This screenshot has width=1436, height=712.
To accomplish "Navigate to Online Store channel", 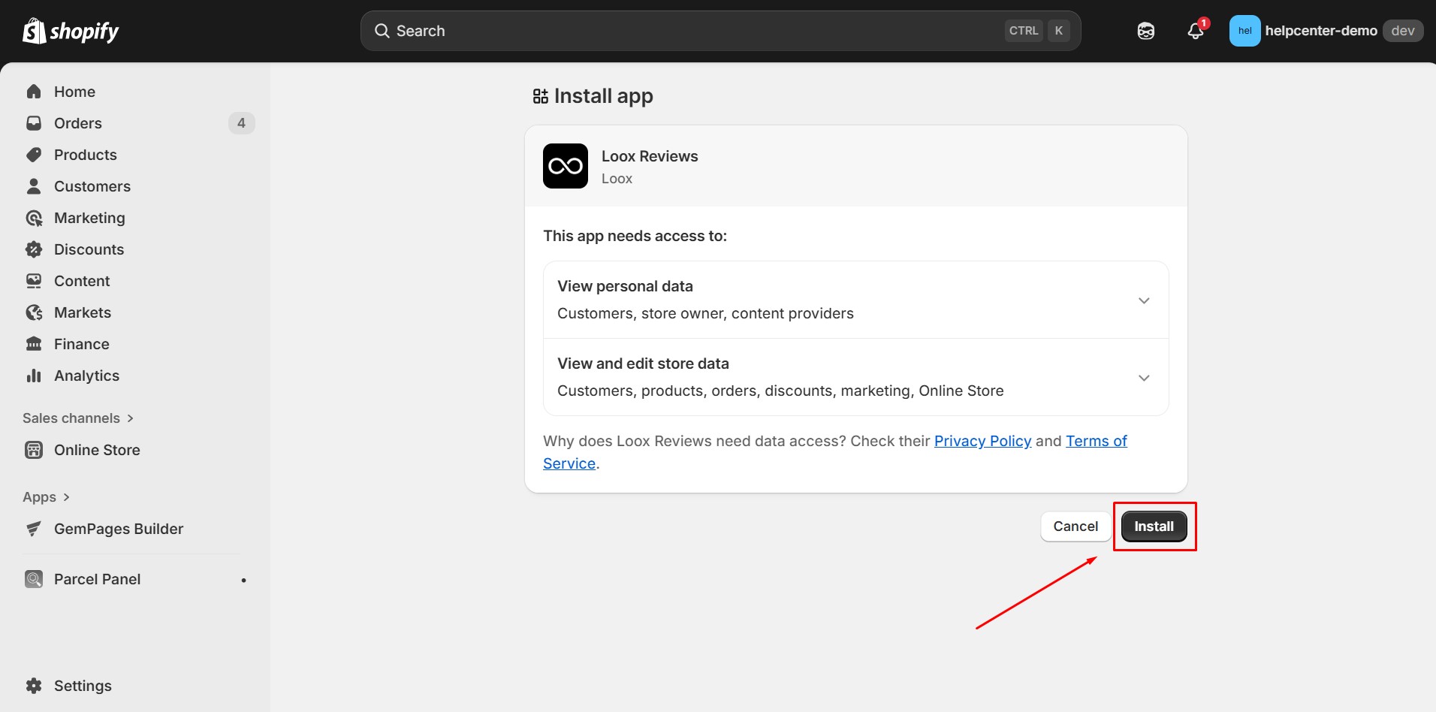I will click(97, 450).
